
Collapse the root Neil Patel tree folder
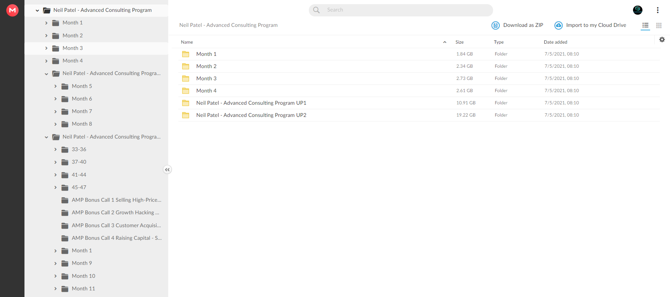[37, 10]
